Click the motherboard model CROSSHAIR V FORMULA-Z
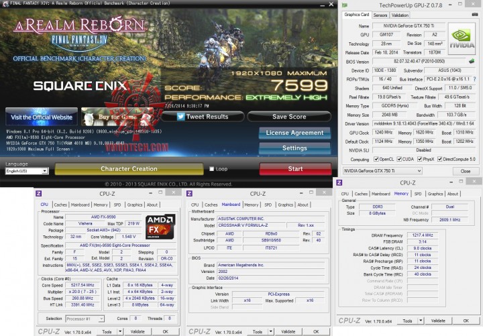The image size is (483, 336). 252,225
